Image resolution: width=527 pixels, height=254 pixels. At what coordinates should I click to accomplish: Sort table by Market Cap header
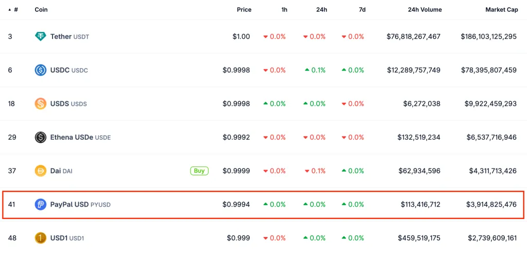point(501,10)
